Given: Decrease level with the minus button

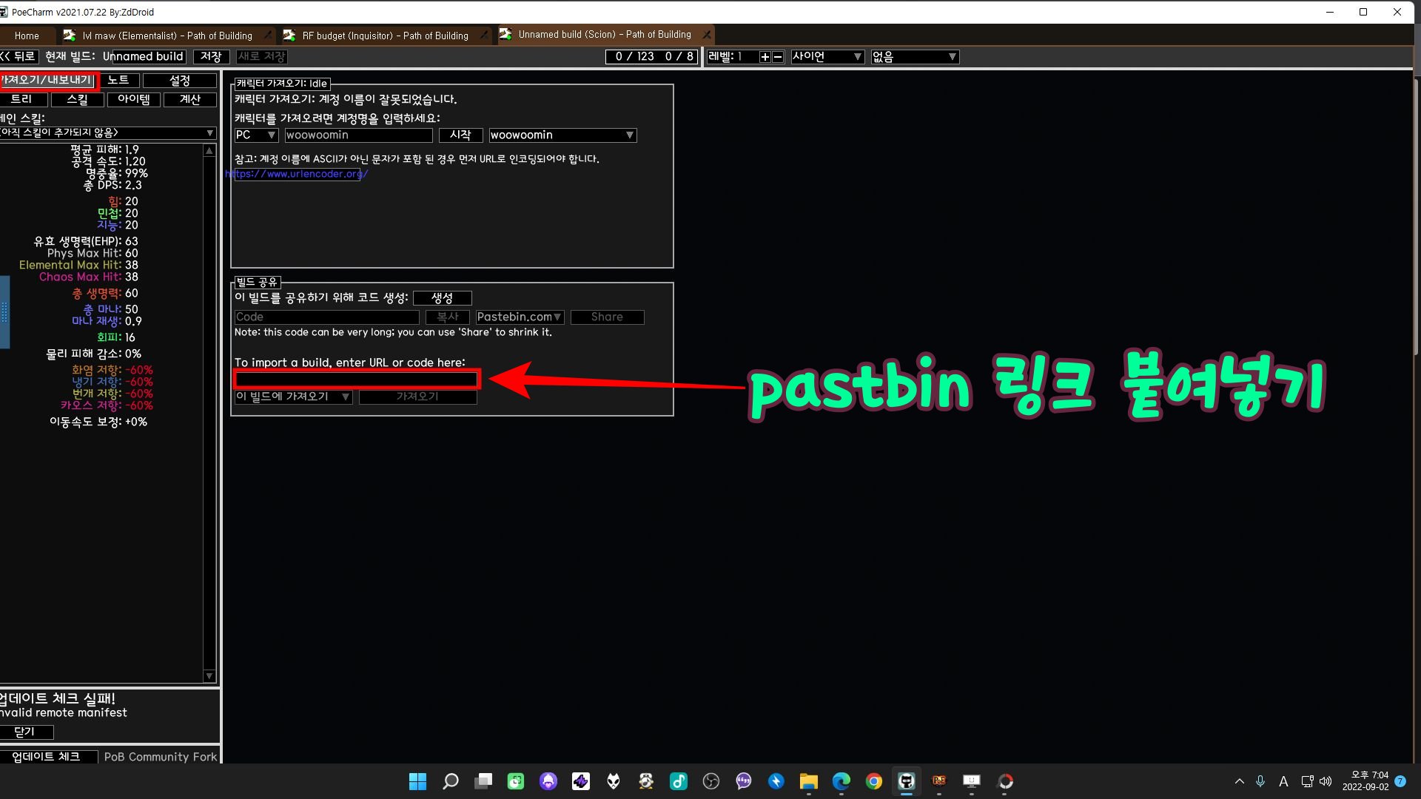Looking at the screenshot, I should click(778, 57).
